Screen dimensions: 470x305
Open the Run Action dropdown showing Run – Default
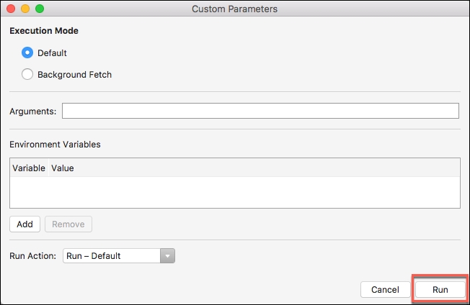pyautogui.click(x=112, y=255)
